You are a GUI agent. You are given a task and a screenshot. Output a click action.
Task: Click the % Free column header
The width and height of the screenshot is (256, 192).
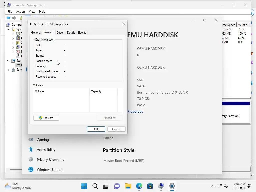click(x=243, y=25)
